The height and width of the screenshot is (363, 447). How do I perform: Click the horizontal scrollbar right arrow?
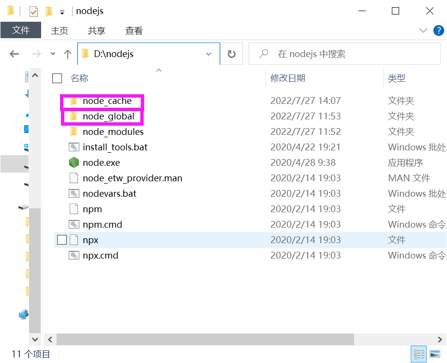440,339
